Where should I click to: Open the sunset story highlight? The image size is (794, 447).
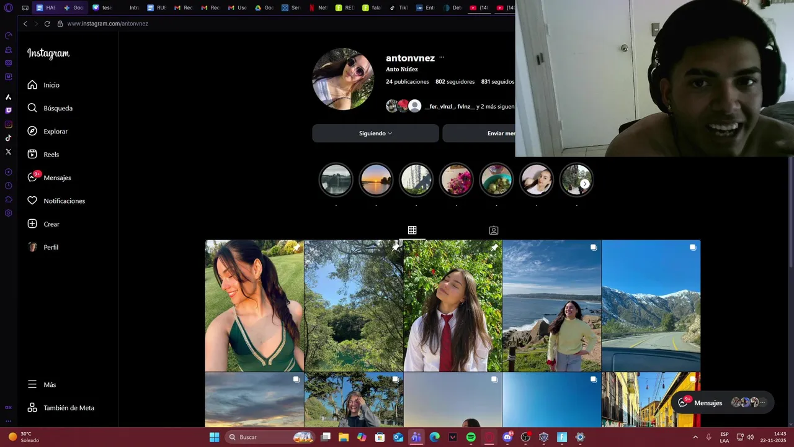(376, 180)
